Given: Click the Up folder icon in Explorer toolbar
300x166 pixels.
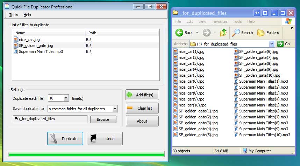Looking at the screenshot, I should click(x=223, y=33).
